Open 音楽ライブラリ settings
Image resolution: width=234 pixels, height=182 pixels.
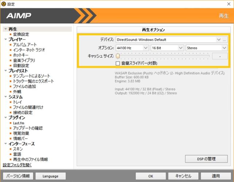coord(24,60)
